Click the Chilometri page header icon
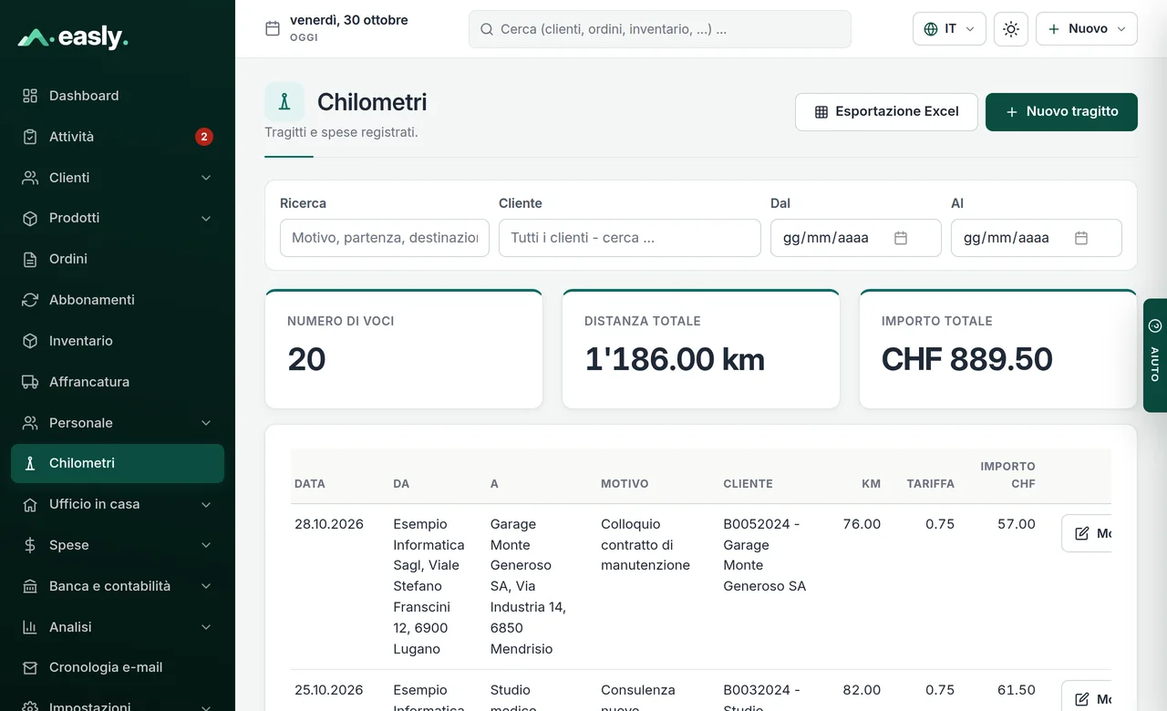Image resolution: width=1167 pixels, height=711 pixels. tap(284, 102)
